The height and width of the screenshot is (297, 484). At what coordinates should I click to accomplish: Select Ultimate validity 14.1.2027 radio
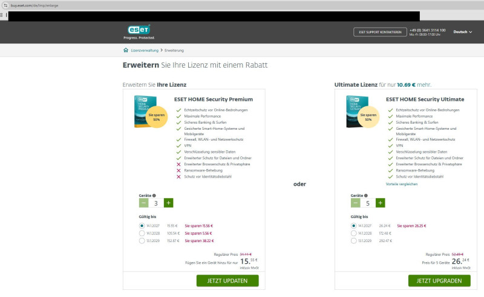click(353, 226)
